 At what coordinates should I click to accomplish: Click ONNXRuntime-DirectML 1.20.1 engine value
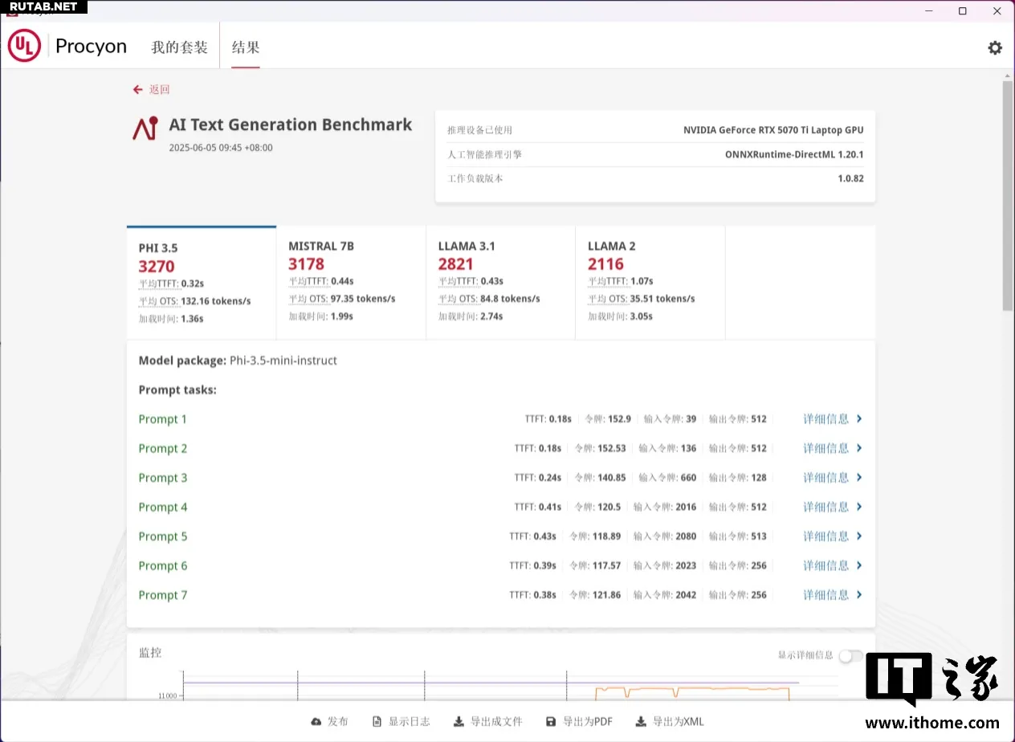(794, 154)
